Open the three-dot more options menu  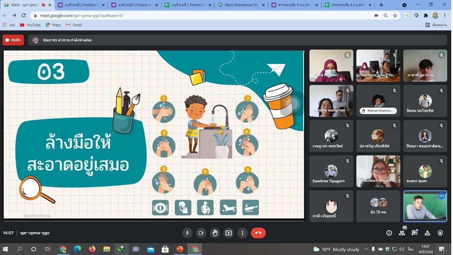(x=242, y=233)
